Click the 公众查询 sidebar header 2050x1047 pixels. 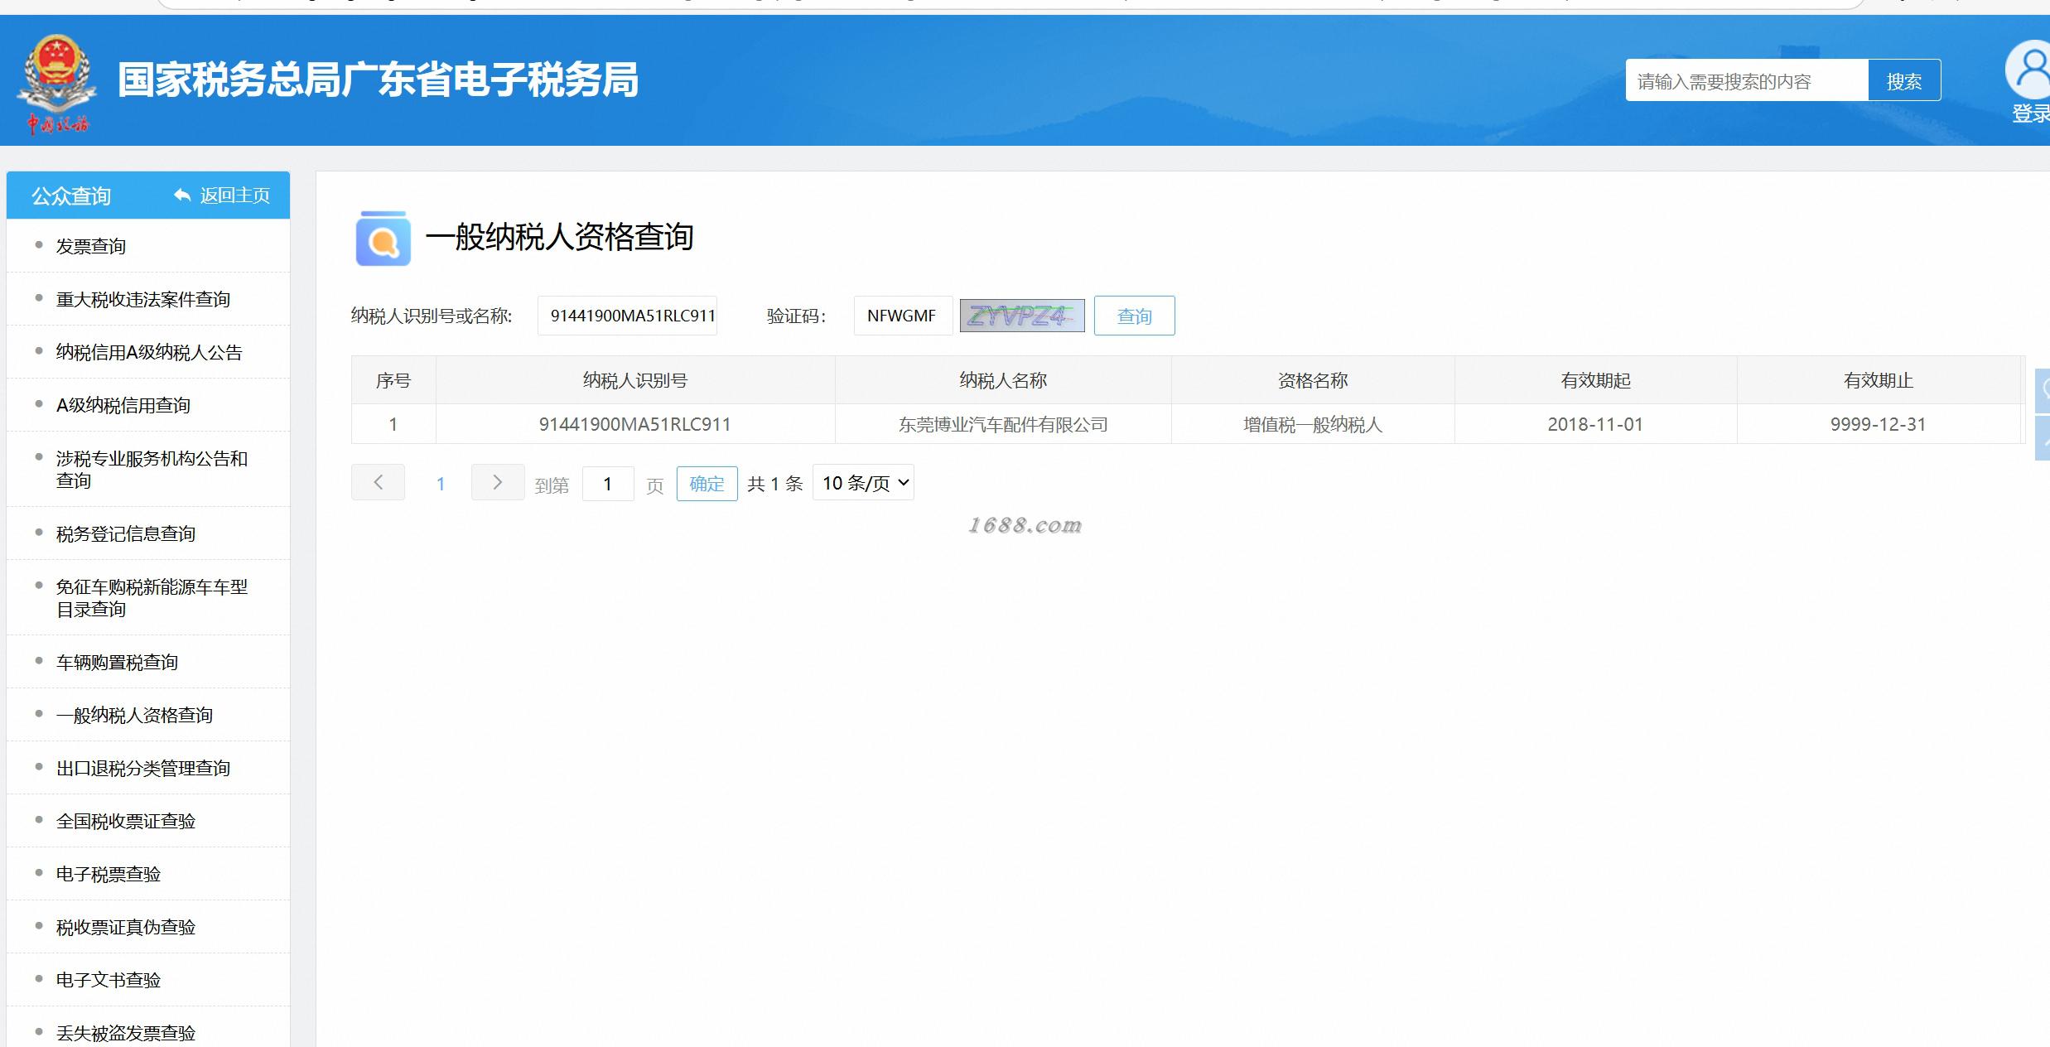[x=71, y=195]
